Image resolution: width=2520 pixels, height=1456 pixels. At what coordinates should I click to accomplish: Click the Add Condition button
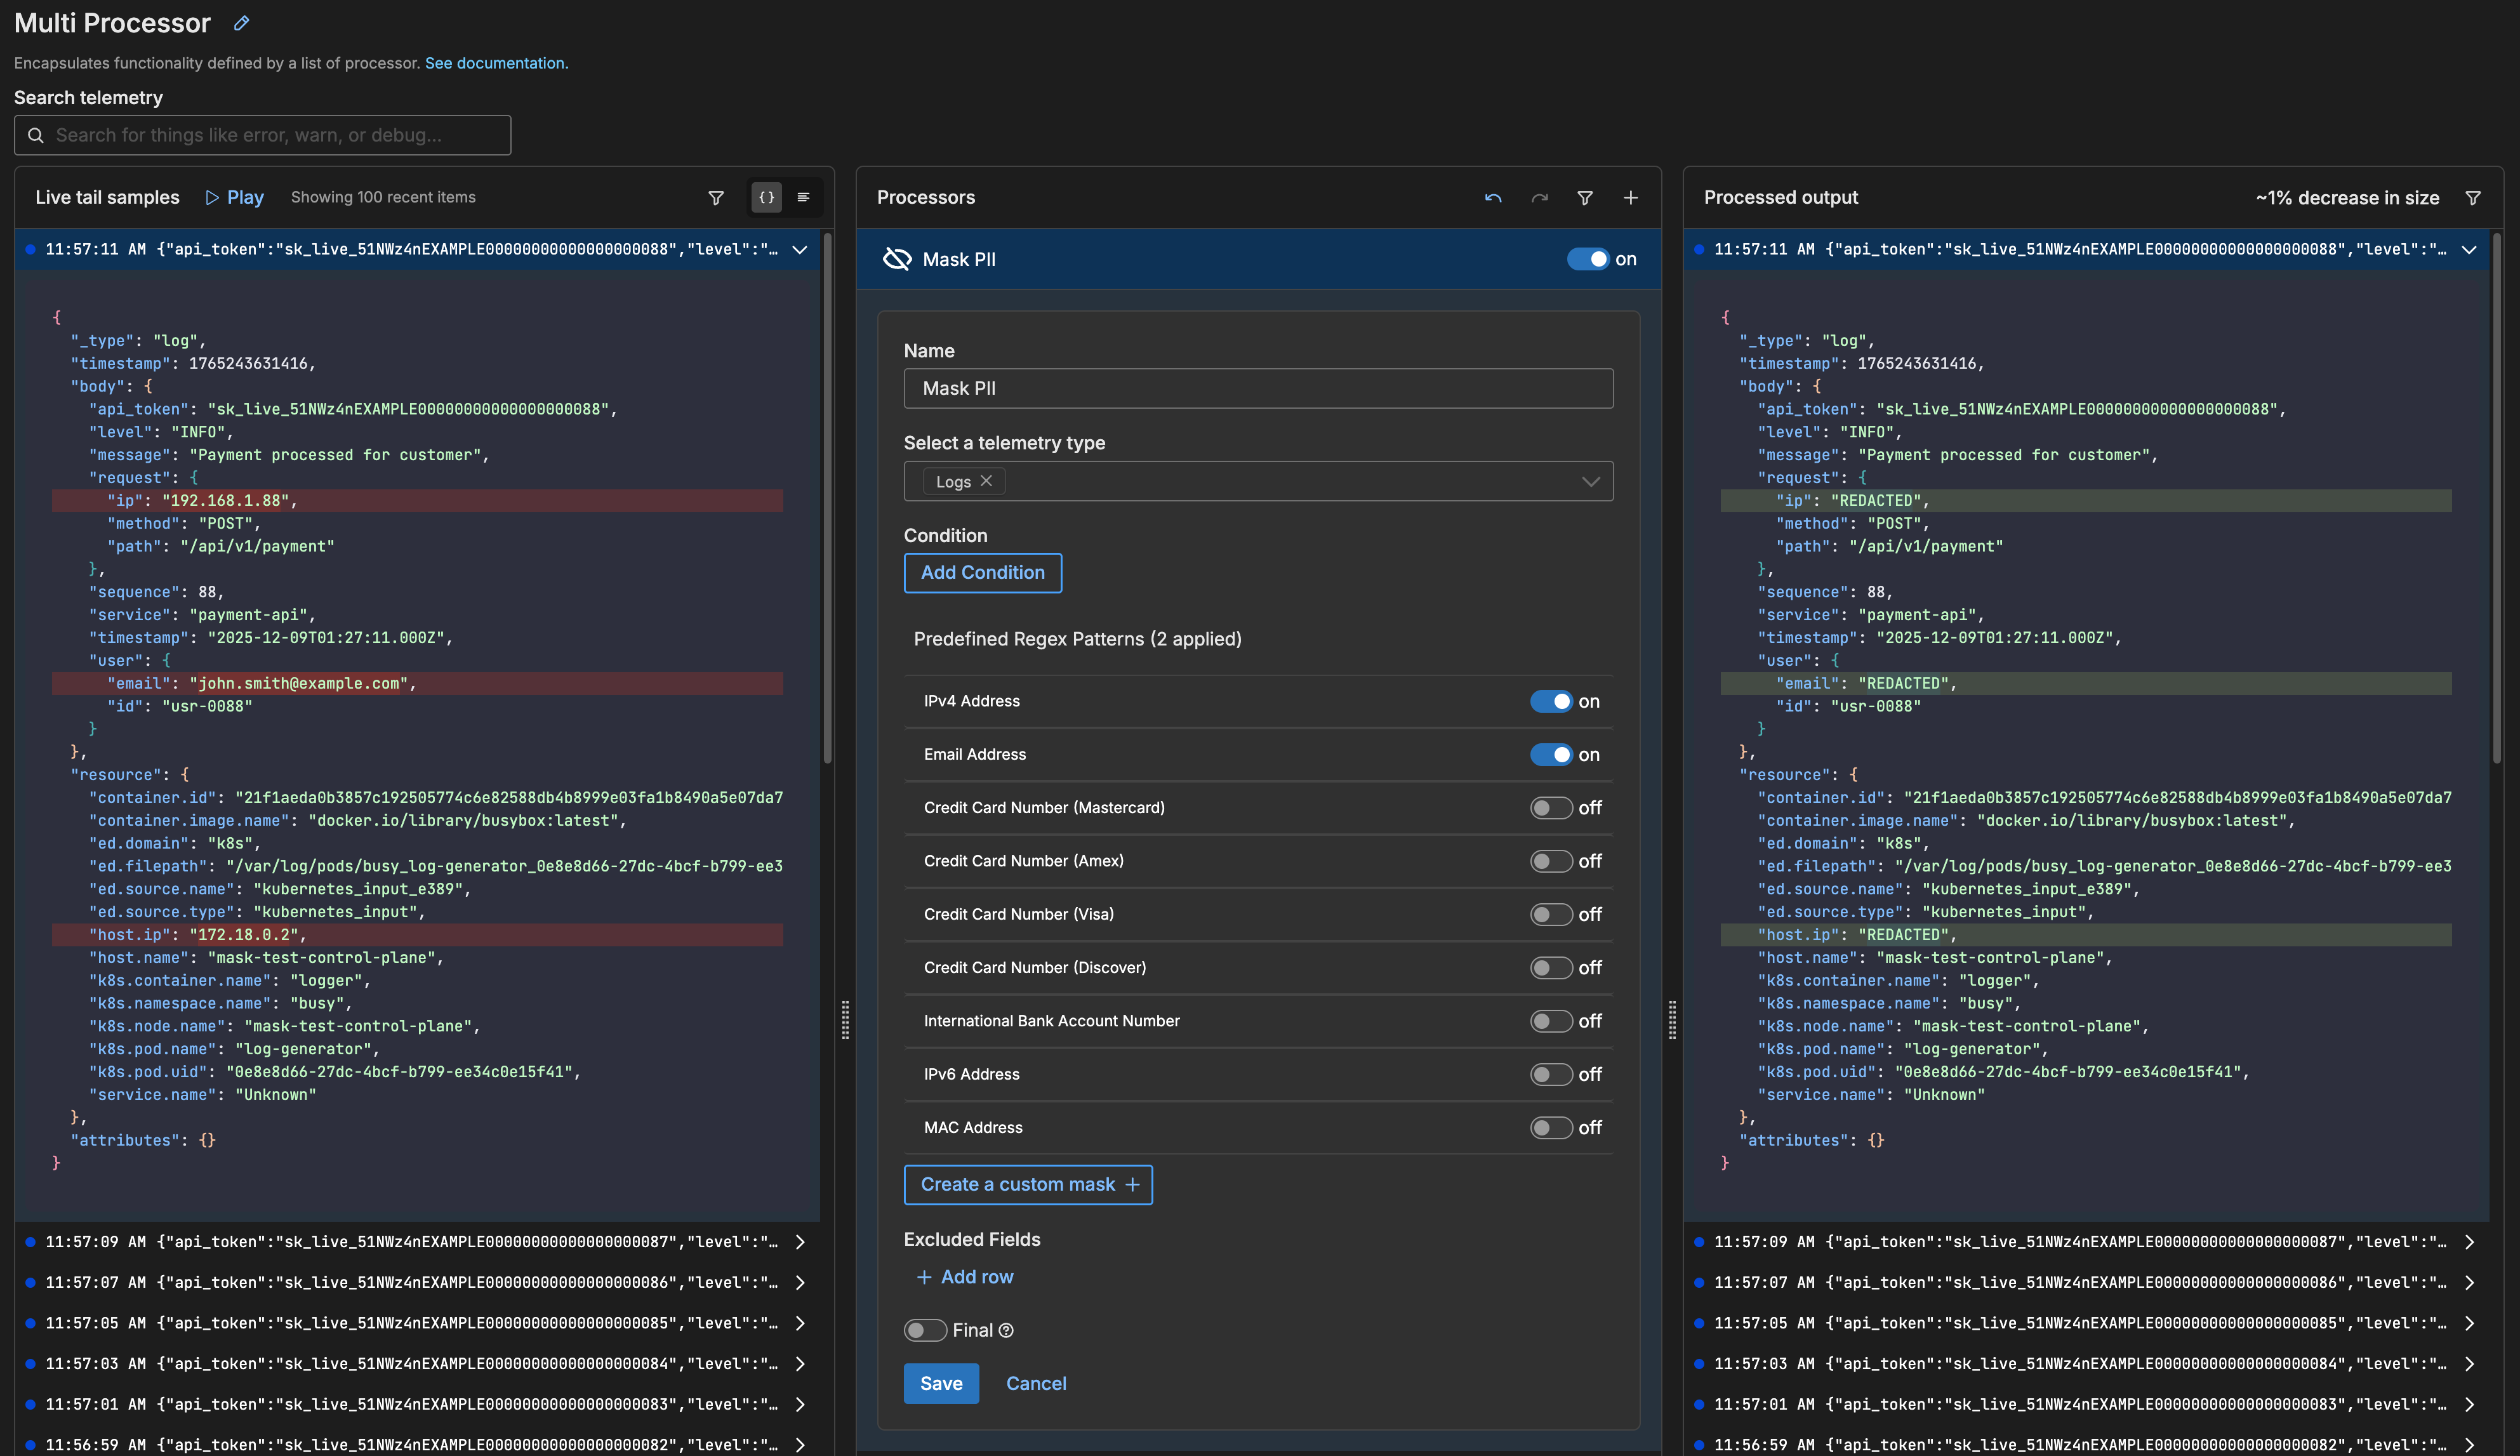(982, 573)
